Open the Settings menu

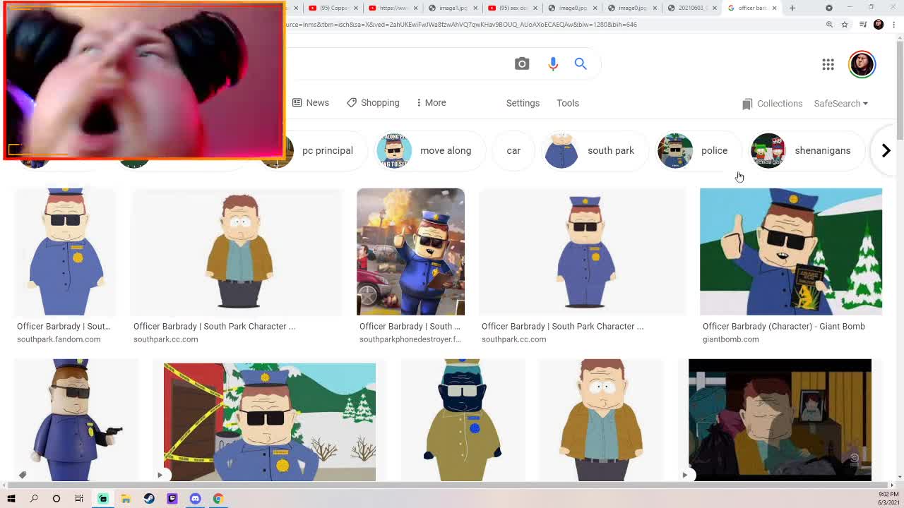[523, 103]
